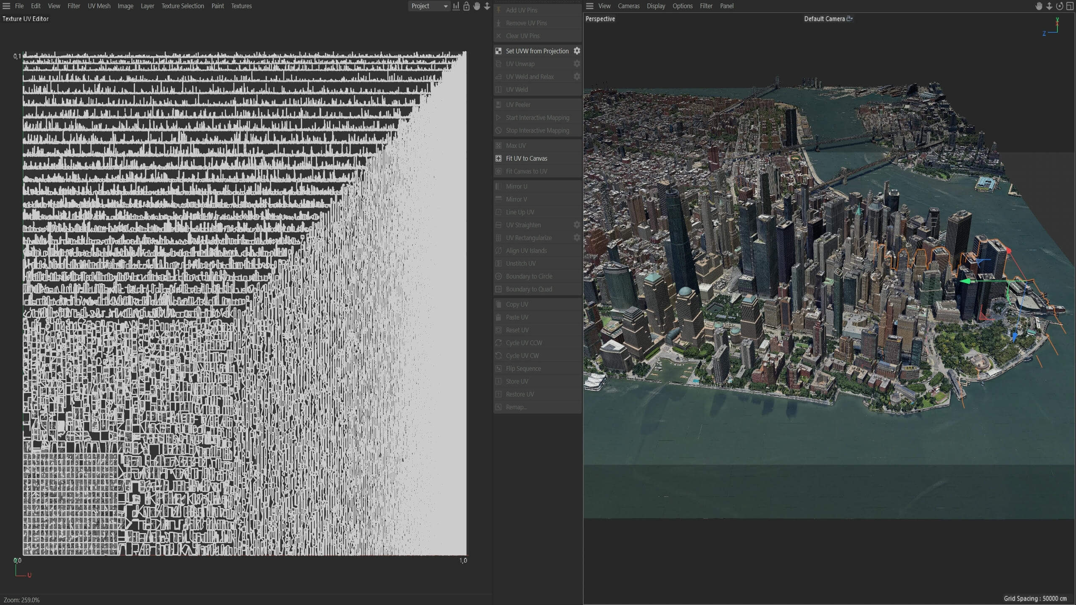The width and height of the screenshot is (1076, 605).
Task: Click the camera icon beside Default Camera
Action: [x=849, y=18]
